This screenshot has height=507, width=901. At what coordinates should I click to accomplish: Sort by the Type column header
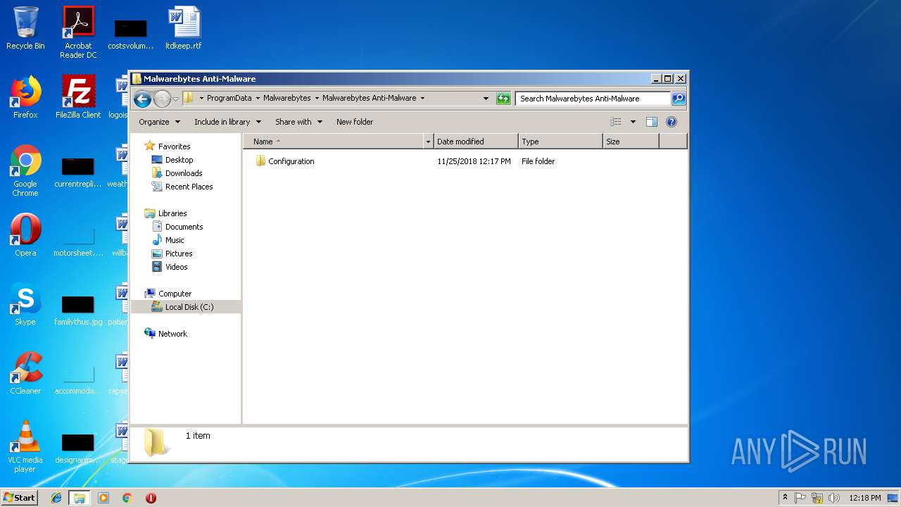click(560, 142)
